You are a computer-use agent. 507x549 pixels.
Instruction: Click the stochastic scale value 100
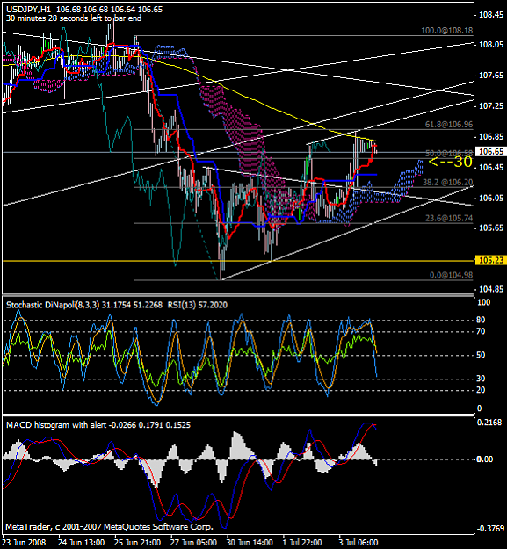click(484, 302)
